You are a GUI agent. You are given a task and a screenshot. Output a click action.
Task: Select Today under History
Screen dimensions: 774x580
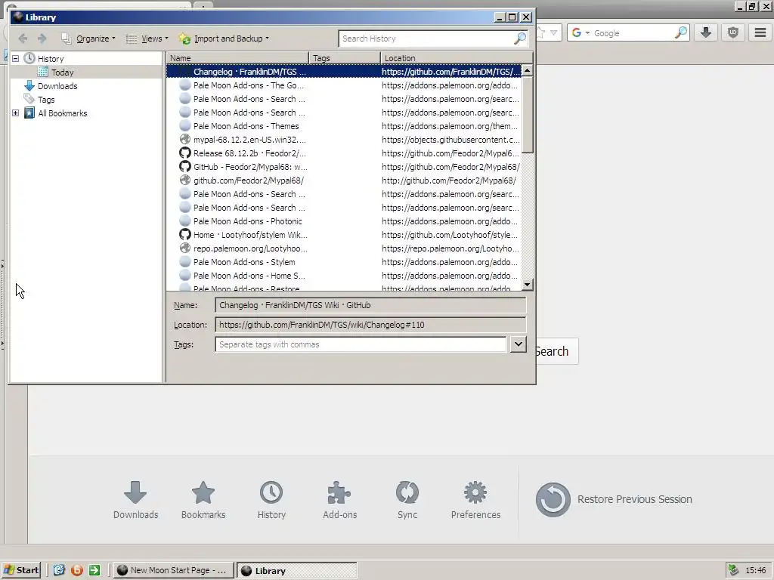pyautogui.click(x=62, y=72)
